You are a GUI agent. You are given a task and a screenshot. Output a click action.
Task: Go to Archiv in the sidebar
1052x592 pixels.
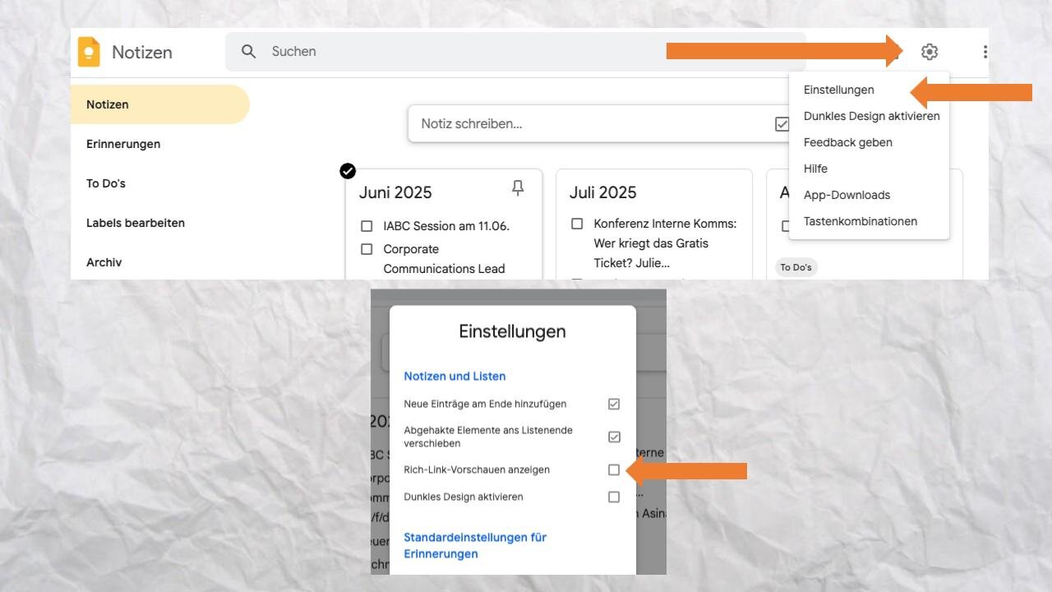[104, 262]
